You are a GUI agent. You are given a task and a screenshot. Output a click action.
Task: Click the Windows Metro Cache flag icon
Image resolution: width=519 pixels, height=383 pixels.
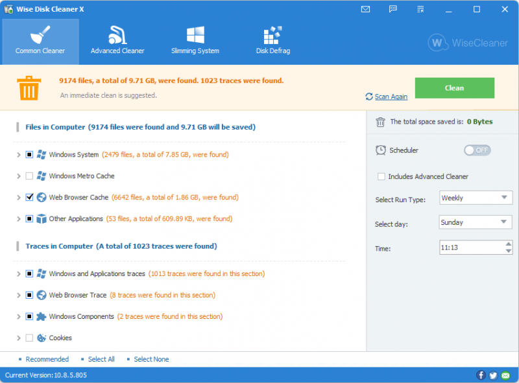pos(42,176)
